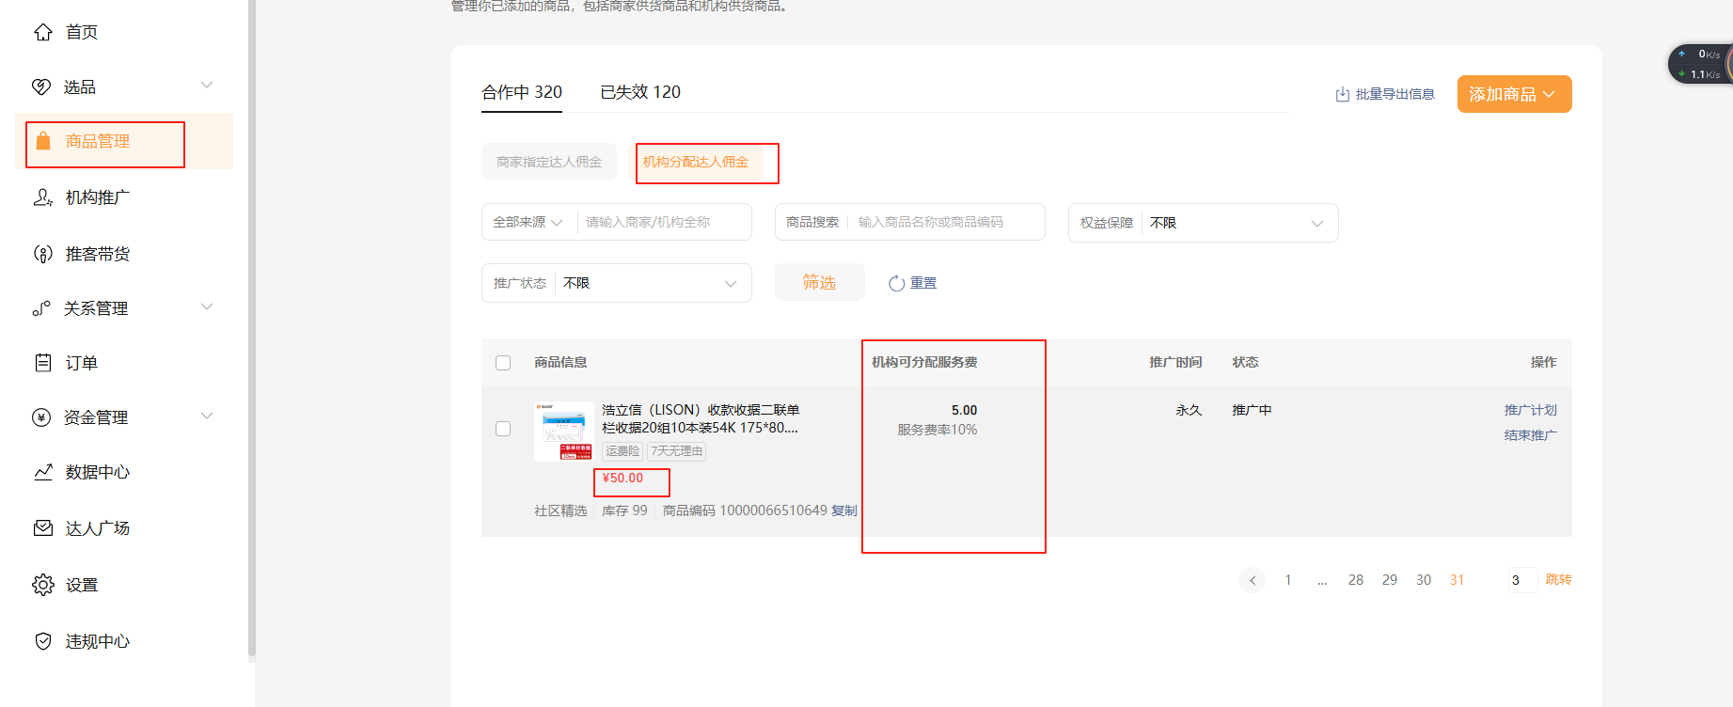The image size is (1733, 707).
Task: Click the 达人广场 envelope icon
Action: pos(43,528)
